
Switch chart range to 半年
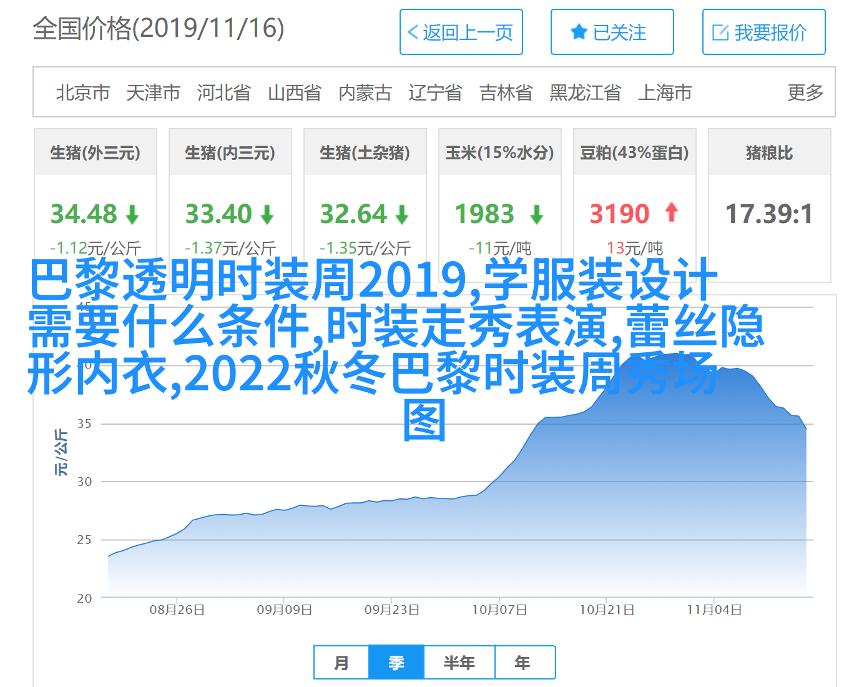(x=459, y=663)
